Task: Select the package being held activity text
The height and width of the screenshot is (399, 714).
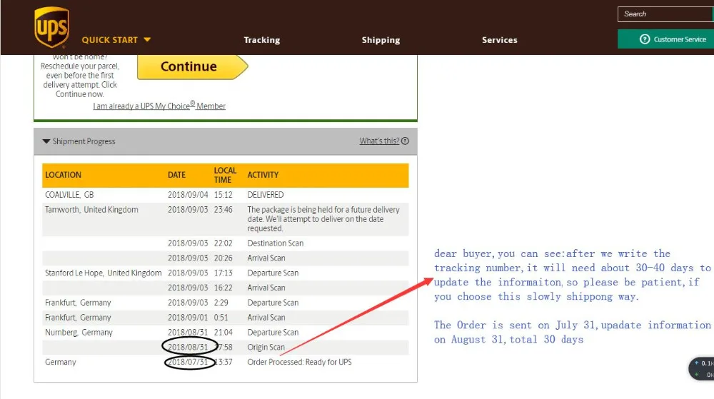Action: click(x=323, y=219)
